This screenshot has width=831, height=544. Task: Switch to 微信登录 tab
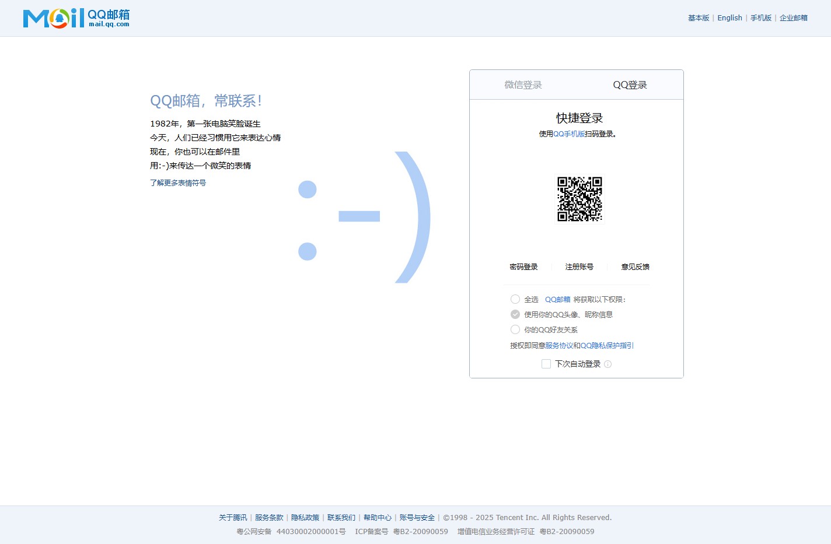(x=523, y=85)
